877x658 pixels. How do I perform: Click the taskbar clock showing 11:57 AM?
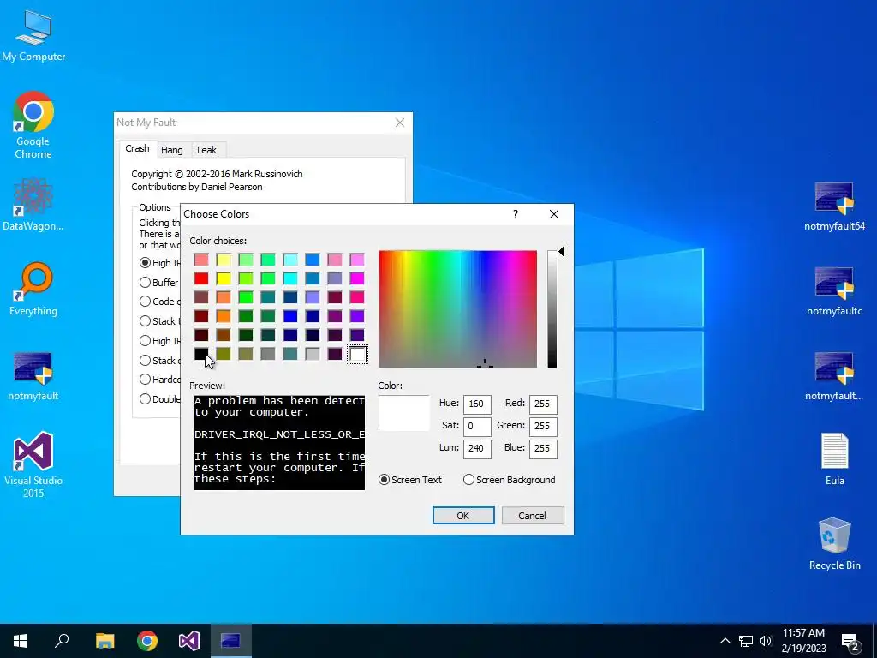click(803, 641)
